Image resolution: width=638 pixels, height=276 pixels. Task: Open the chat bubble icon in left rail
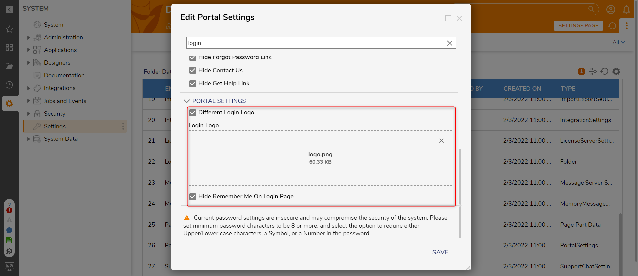9,230
